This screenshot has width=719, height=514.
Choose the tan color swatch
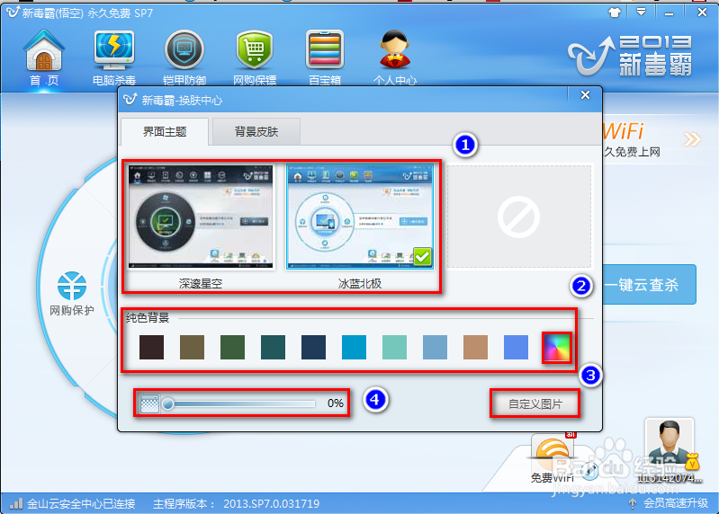[x=475, y=347]
